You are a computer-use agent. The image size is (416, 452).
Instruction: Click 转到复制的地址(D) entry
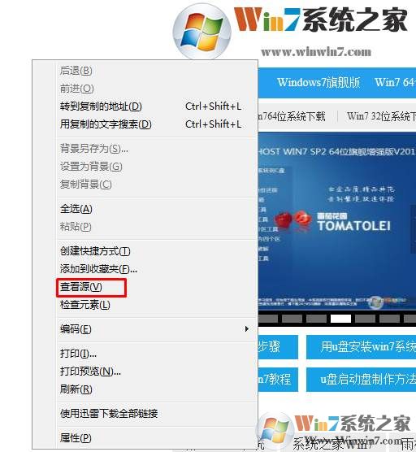101,106
